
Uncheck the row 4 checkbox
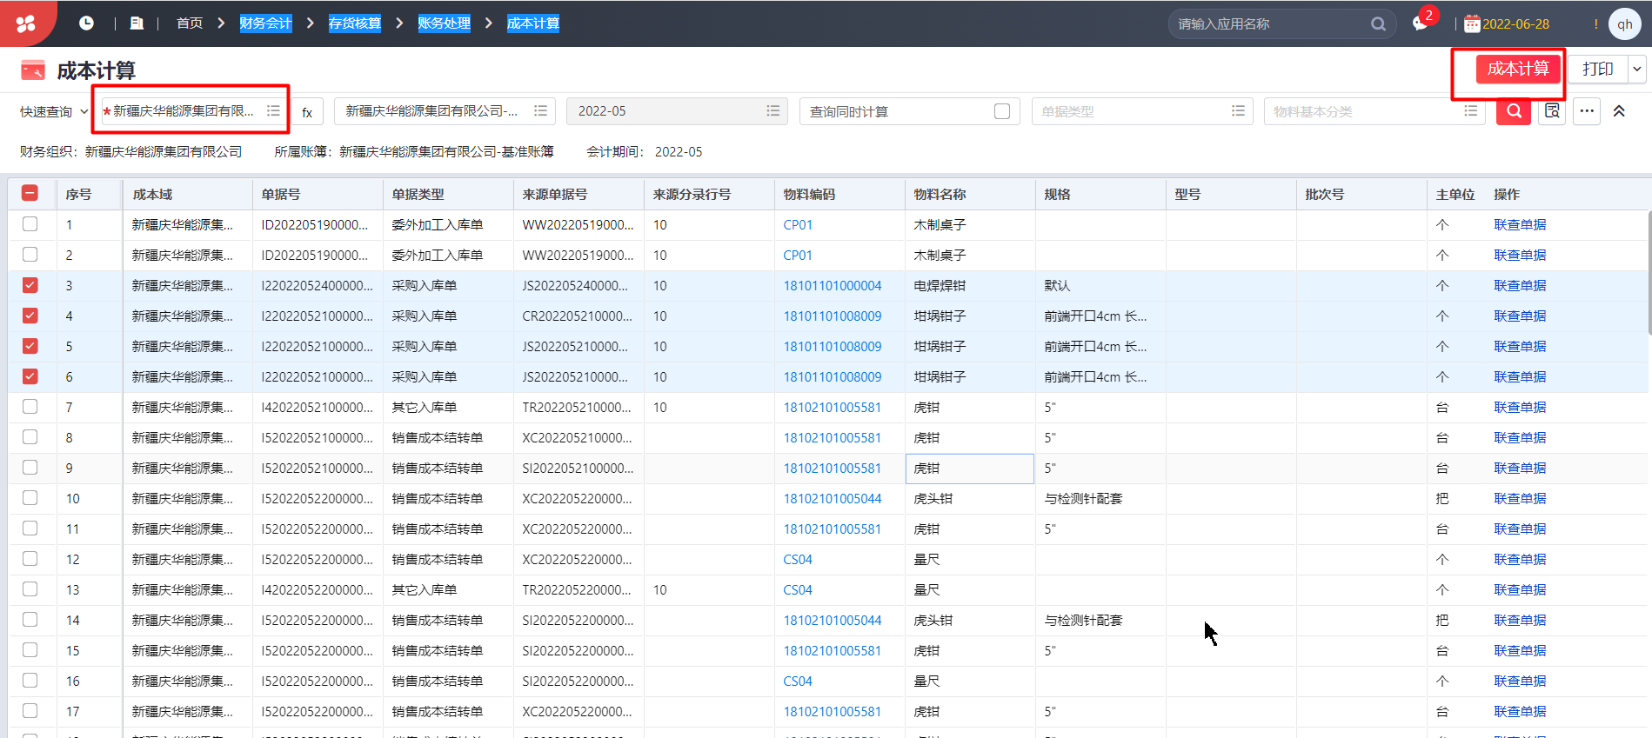click(30, 316)
